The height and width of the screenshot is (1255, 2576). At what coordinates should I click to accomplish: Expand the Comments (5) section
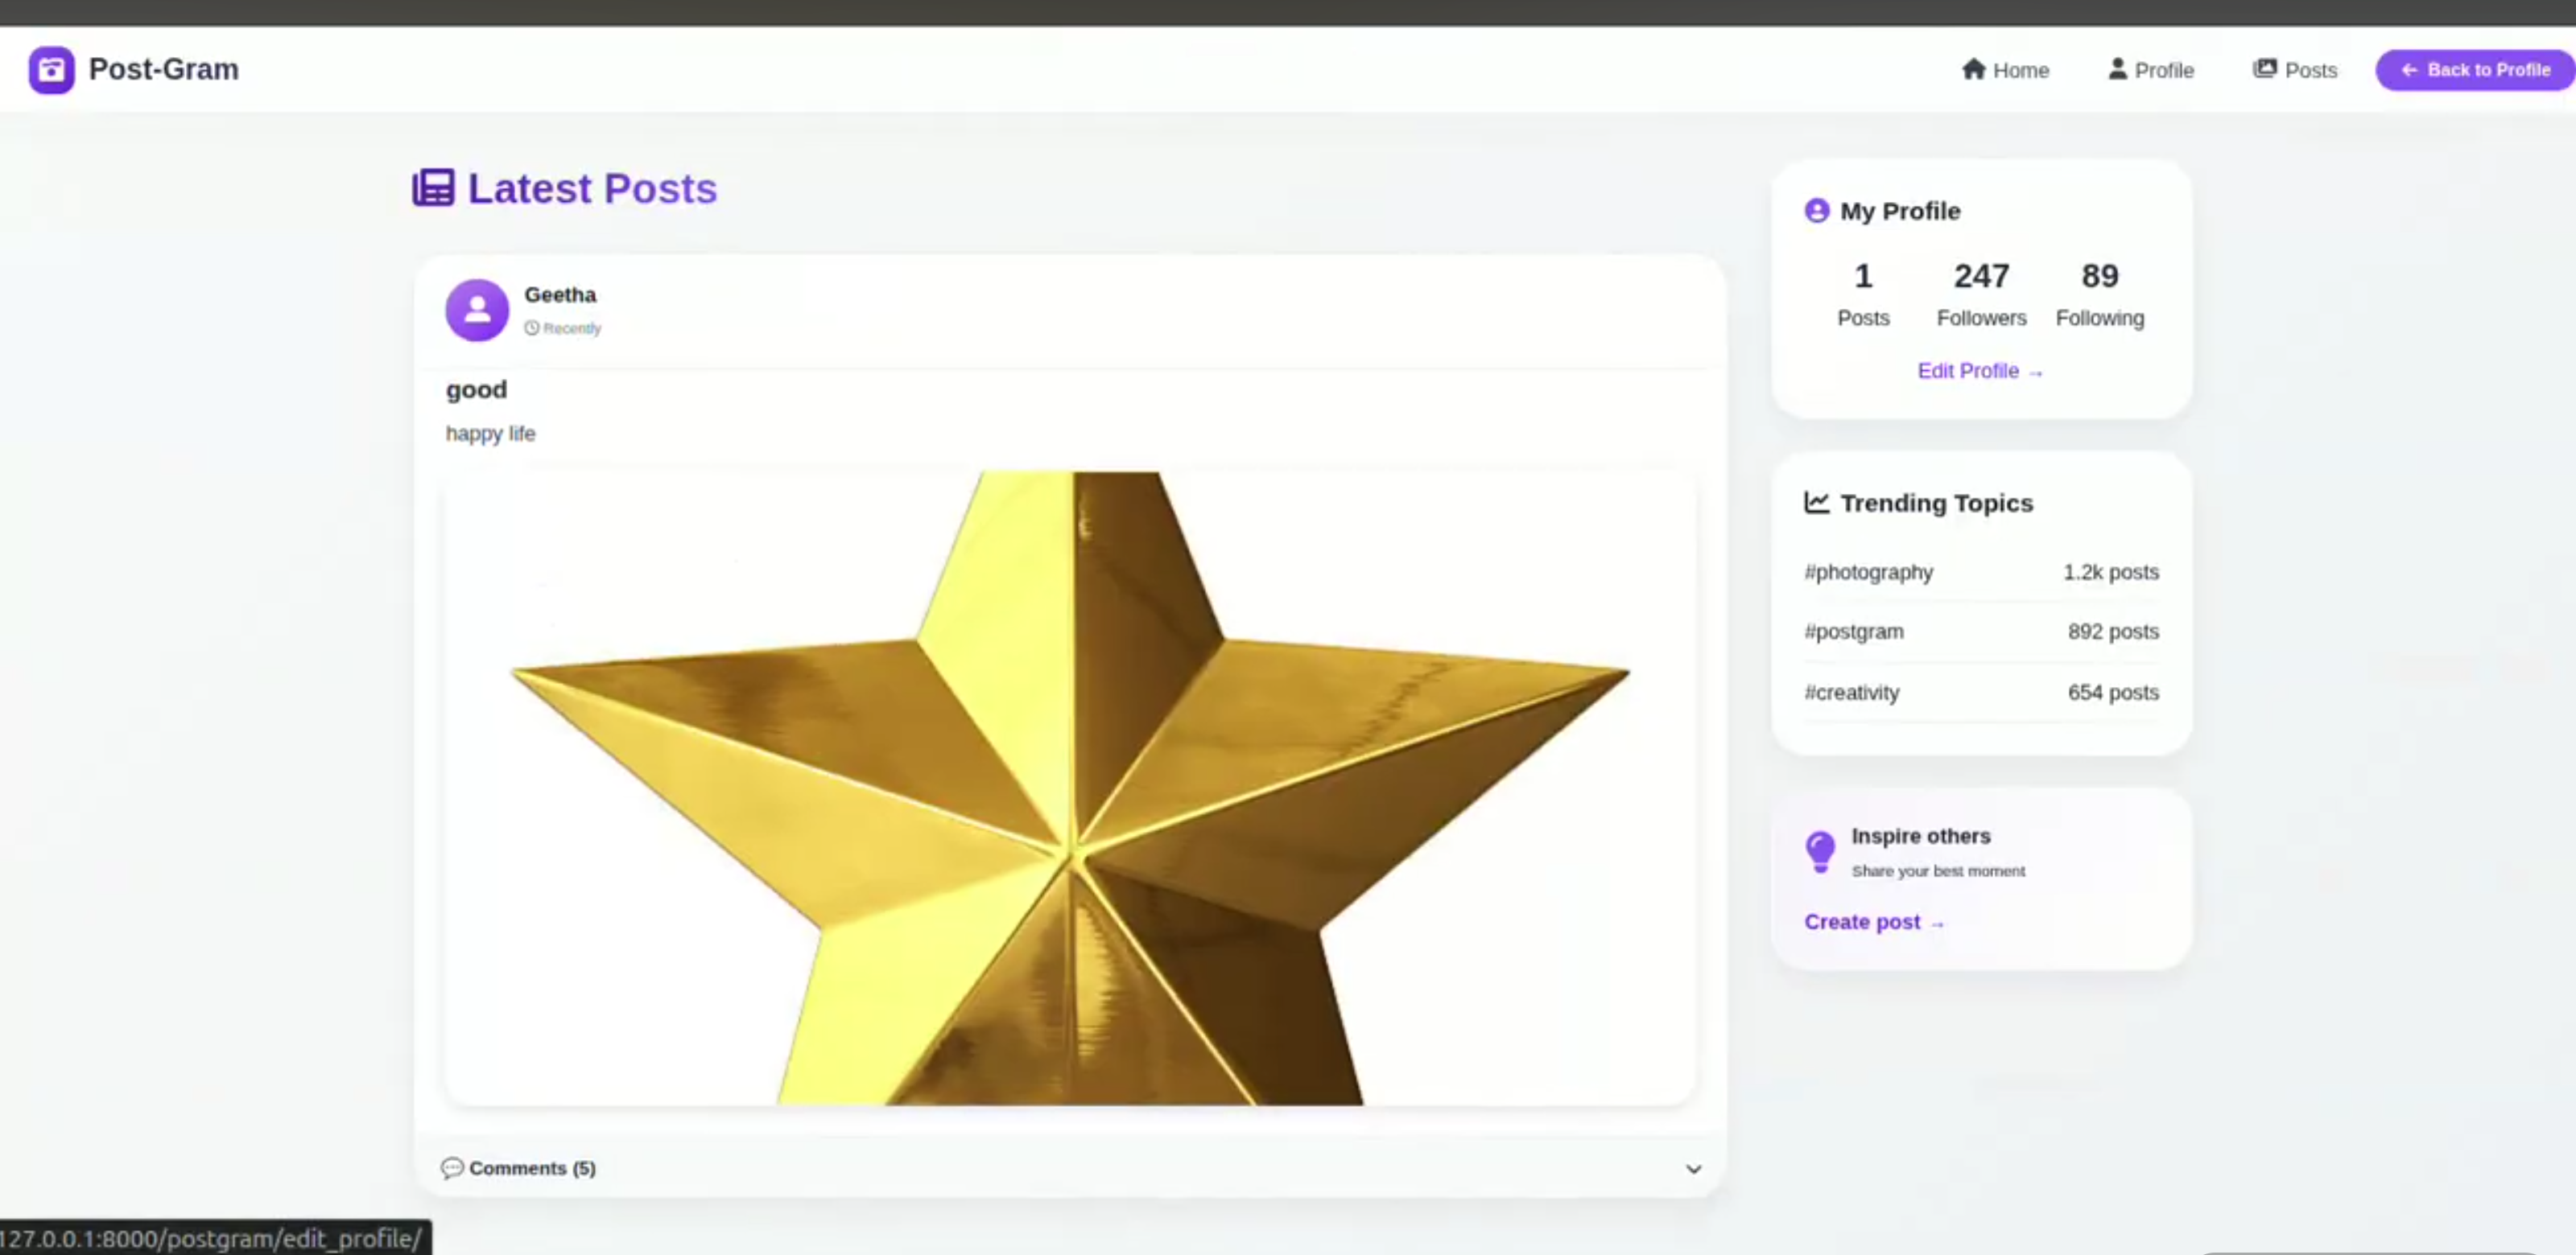click(1070, 1168)
